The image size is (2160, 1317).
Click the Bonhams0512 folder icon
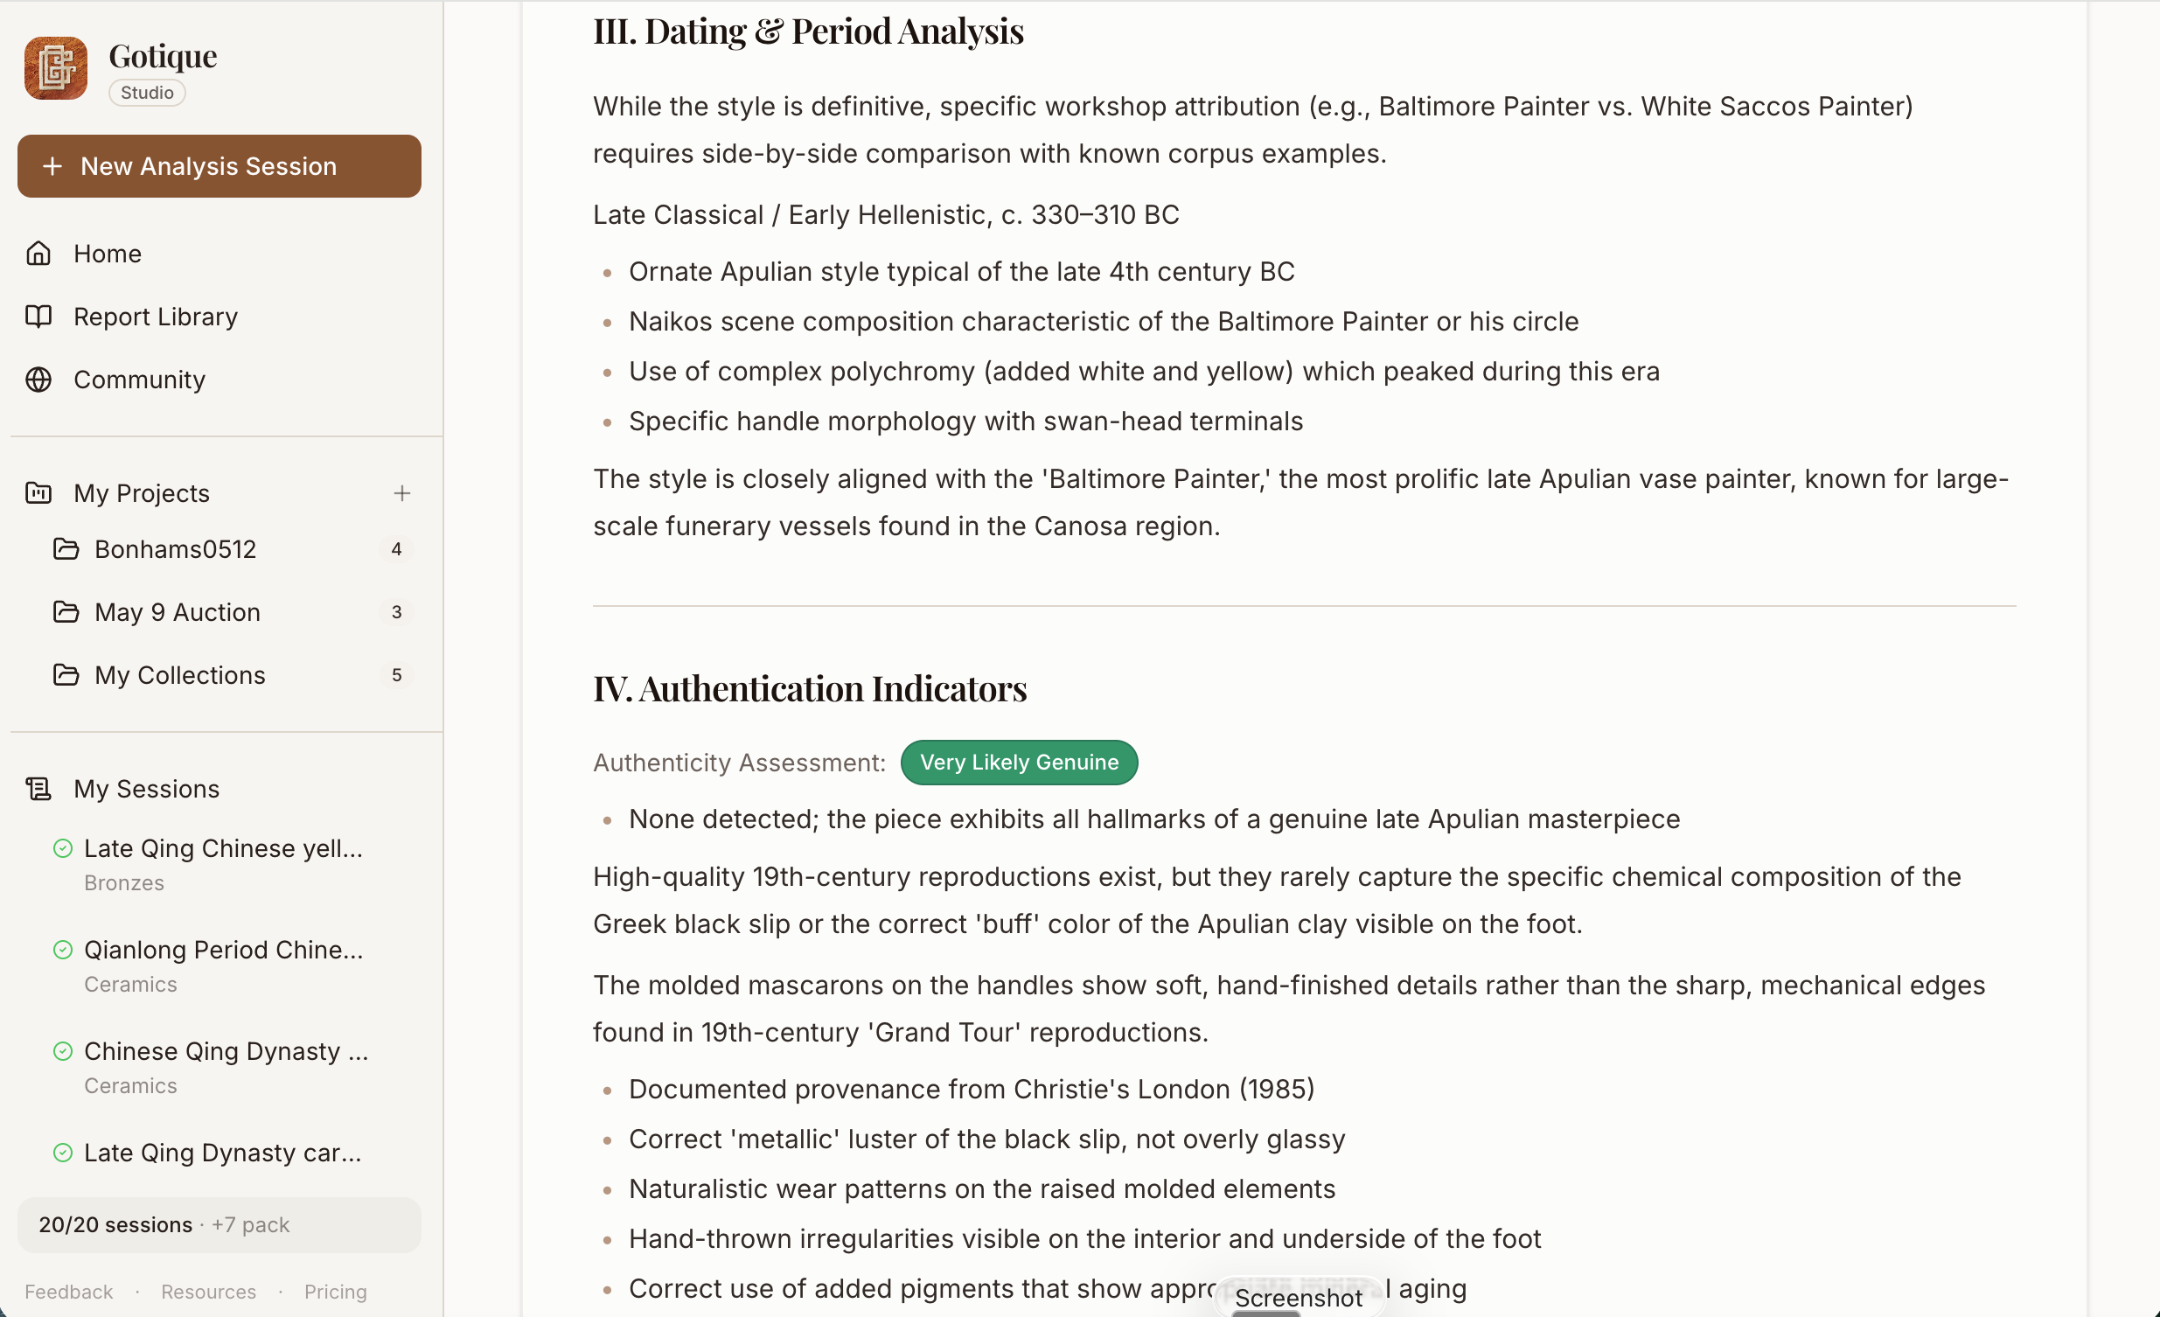66,549
